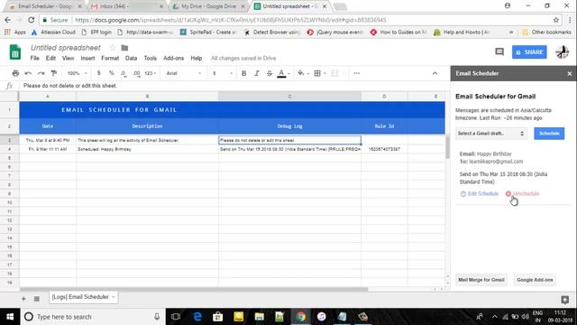The height and width of the screenshot is (325, 577).
Task: Toggle strikethrough formatting
Action: pyautogui.click(x=270, y=73)
